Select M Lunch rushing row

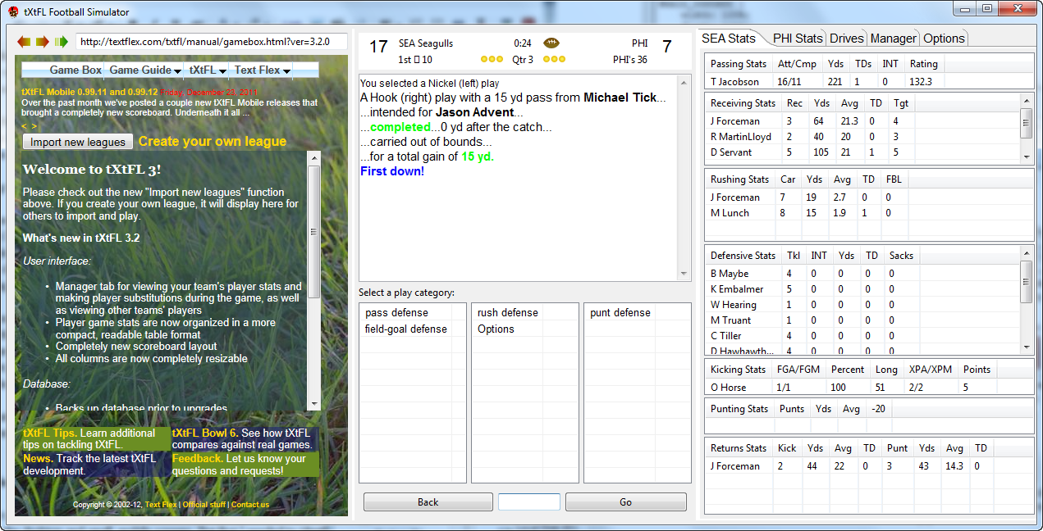[867, 213]
